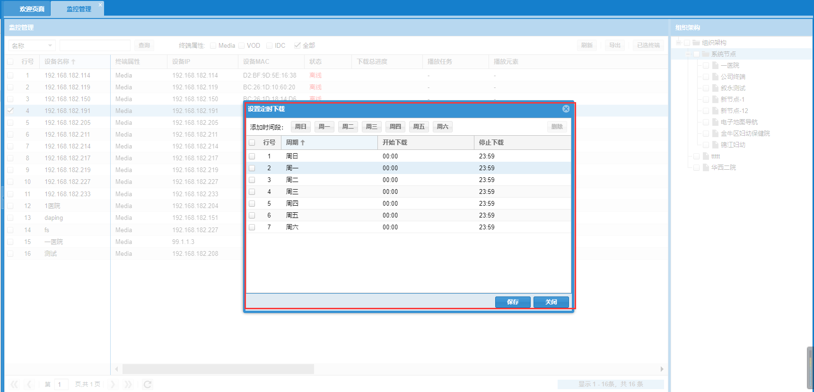The width and height of the screenshot is (814, 392).
Task: Select the 金牛区妇幼保健院 tree node
Action: click(745, 133)
